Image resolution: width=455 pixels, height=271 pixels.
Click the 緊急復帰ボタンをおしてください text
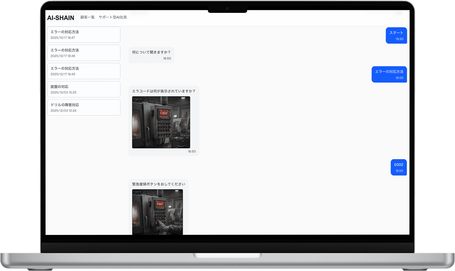click(158, 184)
